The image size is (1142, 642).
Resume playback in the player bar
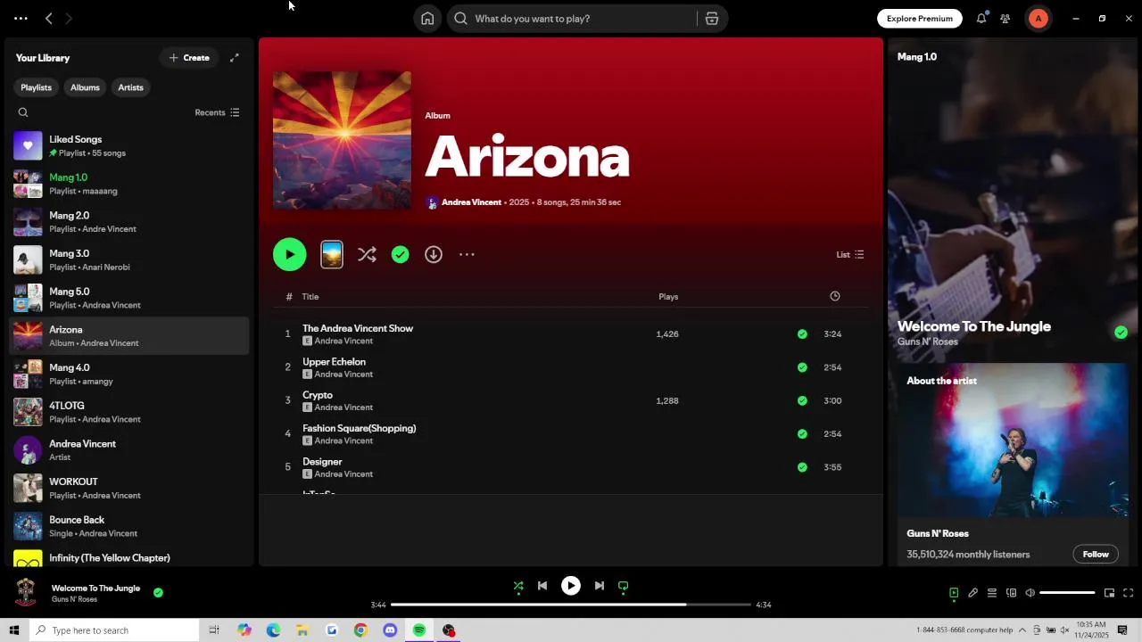point(571,586)
